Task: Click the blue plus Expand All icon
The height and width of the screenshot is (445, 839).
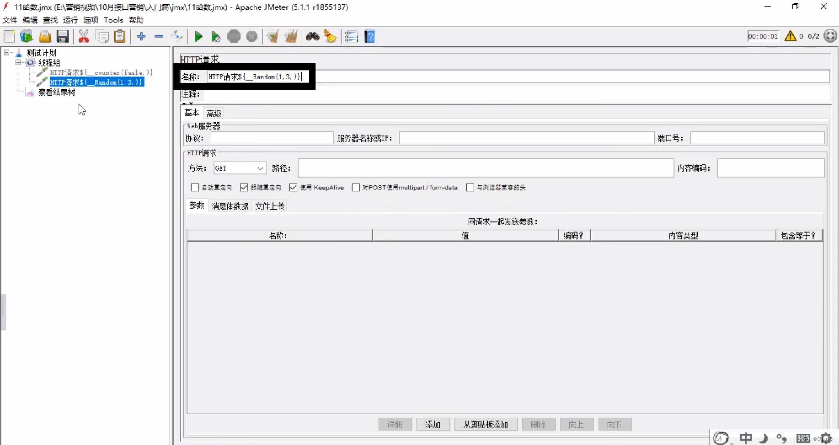Action: click(141, 36)
